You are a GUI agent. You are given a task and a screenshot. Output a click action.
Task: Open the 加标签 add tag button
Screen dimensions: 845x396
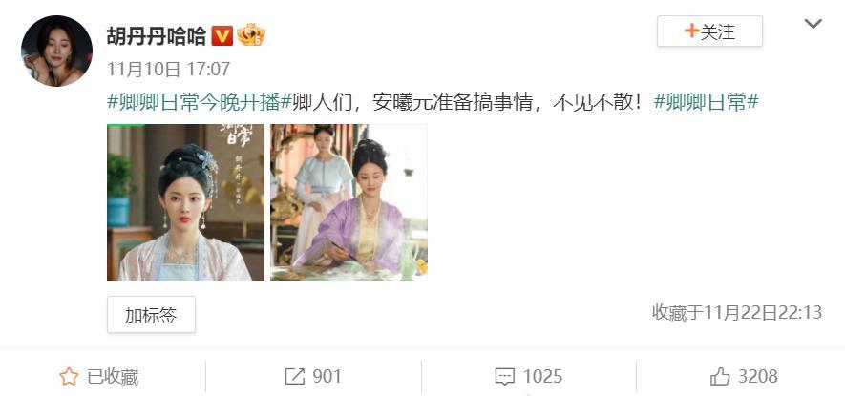click(x=151, y=315)
